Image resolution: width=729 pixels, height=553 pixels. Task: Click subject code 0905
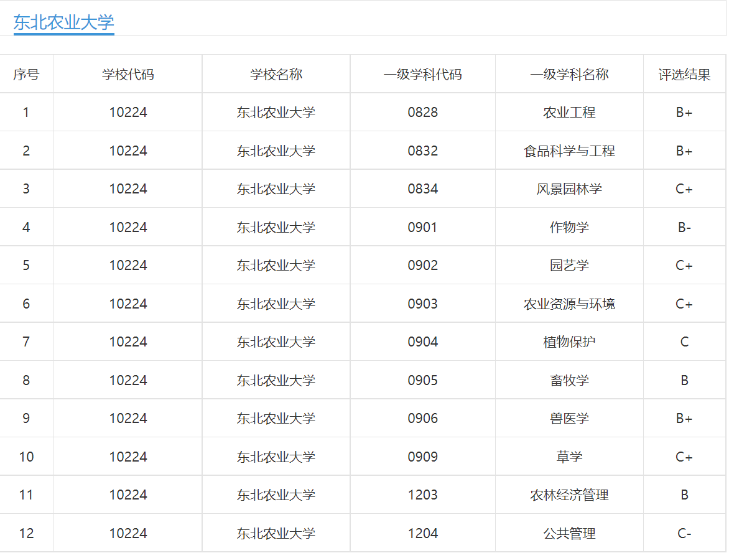pyautogui.click(x=422, y=380)
